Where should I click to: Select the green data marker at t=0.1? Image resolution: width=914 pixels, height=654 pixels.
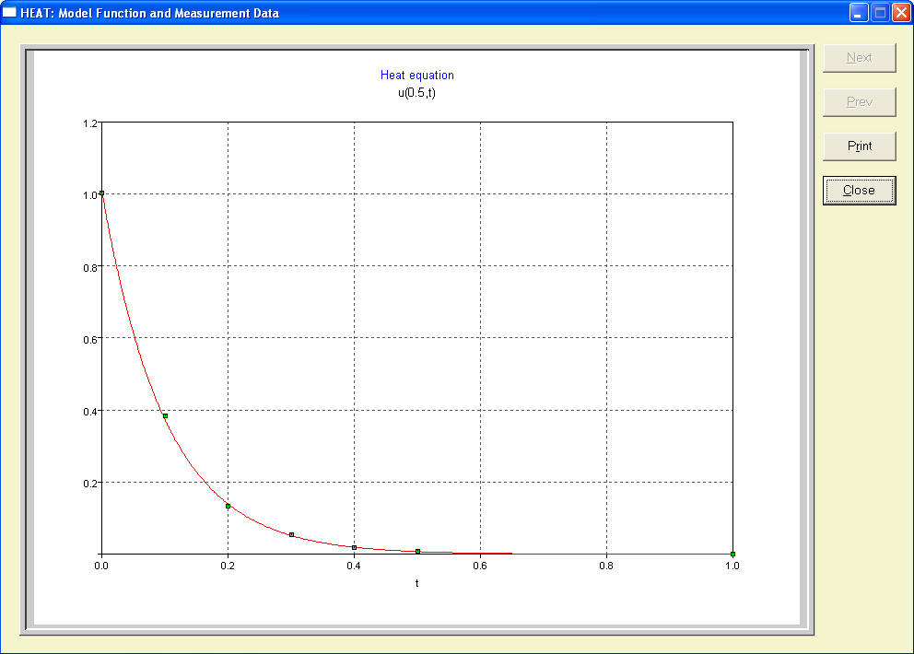165,415
